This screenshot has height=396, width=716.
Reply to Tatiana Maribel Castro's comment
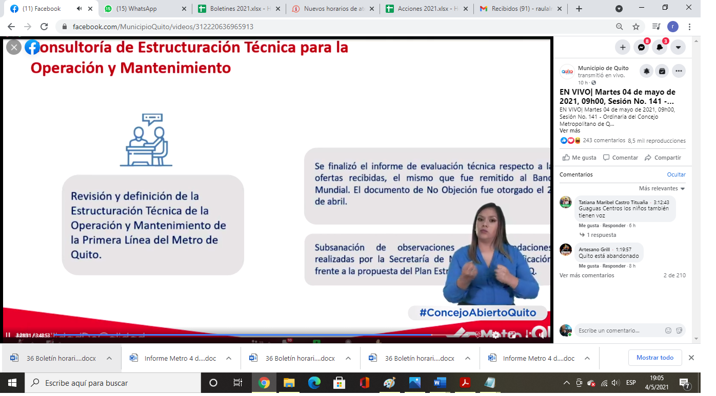[614, 226]
